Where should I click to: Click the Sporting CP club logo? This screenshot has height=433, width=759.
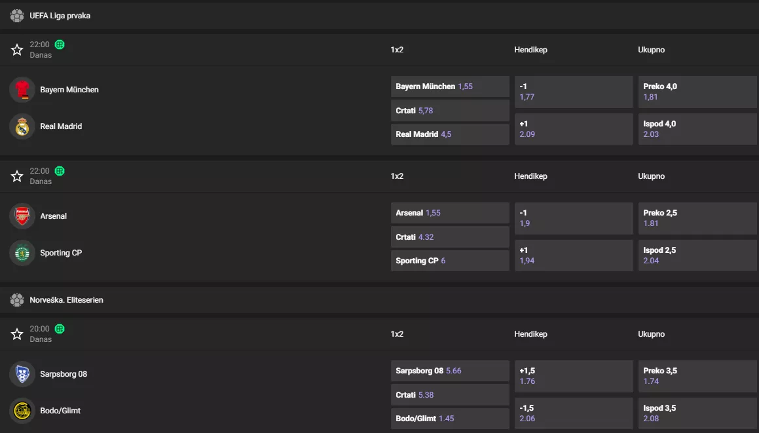[22, 253]
